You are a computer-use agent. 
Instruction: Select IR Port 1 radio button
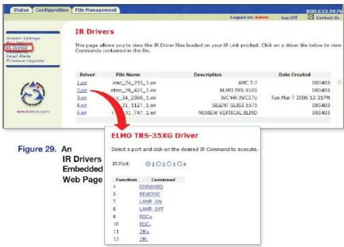[x=148, y=164]
